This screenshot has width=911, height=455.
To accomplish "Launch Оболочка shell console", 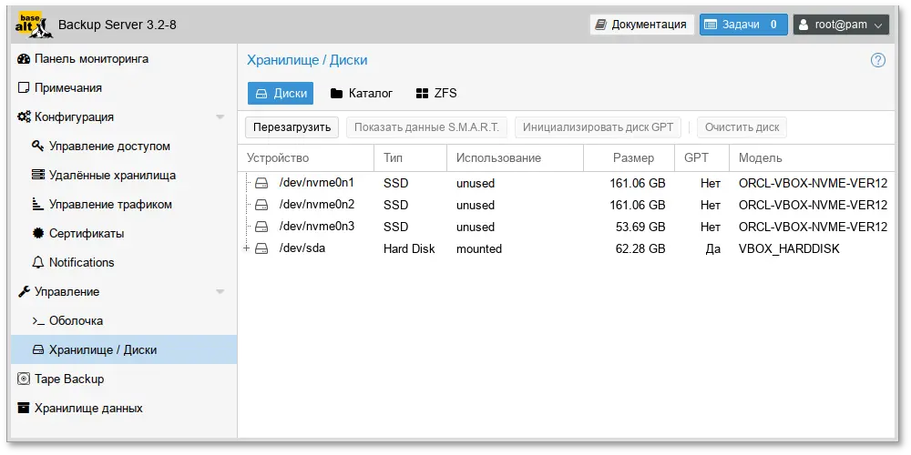I will pos(76,321).
